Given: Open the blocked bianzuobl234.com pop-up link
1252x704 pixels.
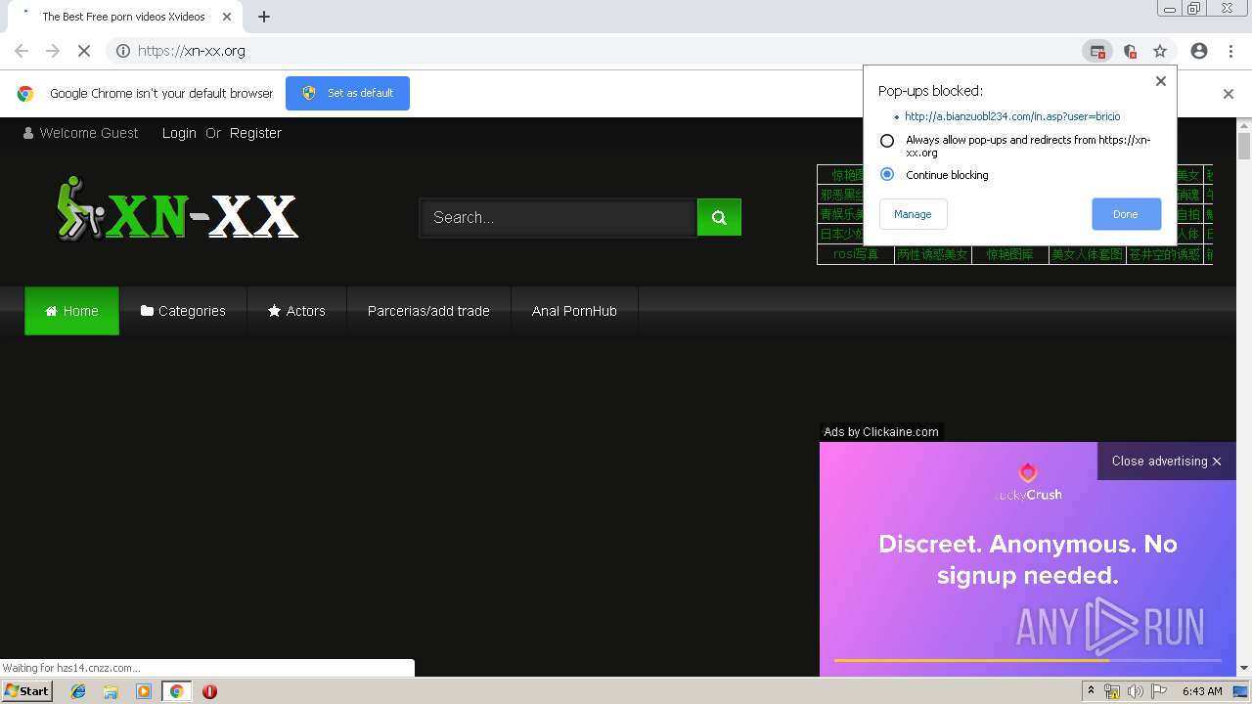Looking at the screenshot, I should tap(1012, 116).
